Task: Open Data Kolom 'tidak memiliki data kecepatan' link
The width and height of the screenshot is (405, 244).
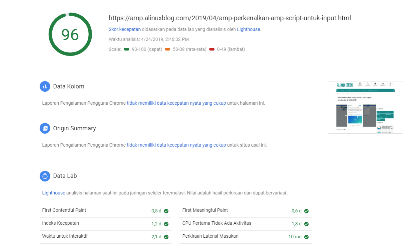Action: [177, 103]
